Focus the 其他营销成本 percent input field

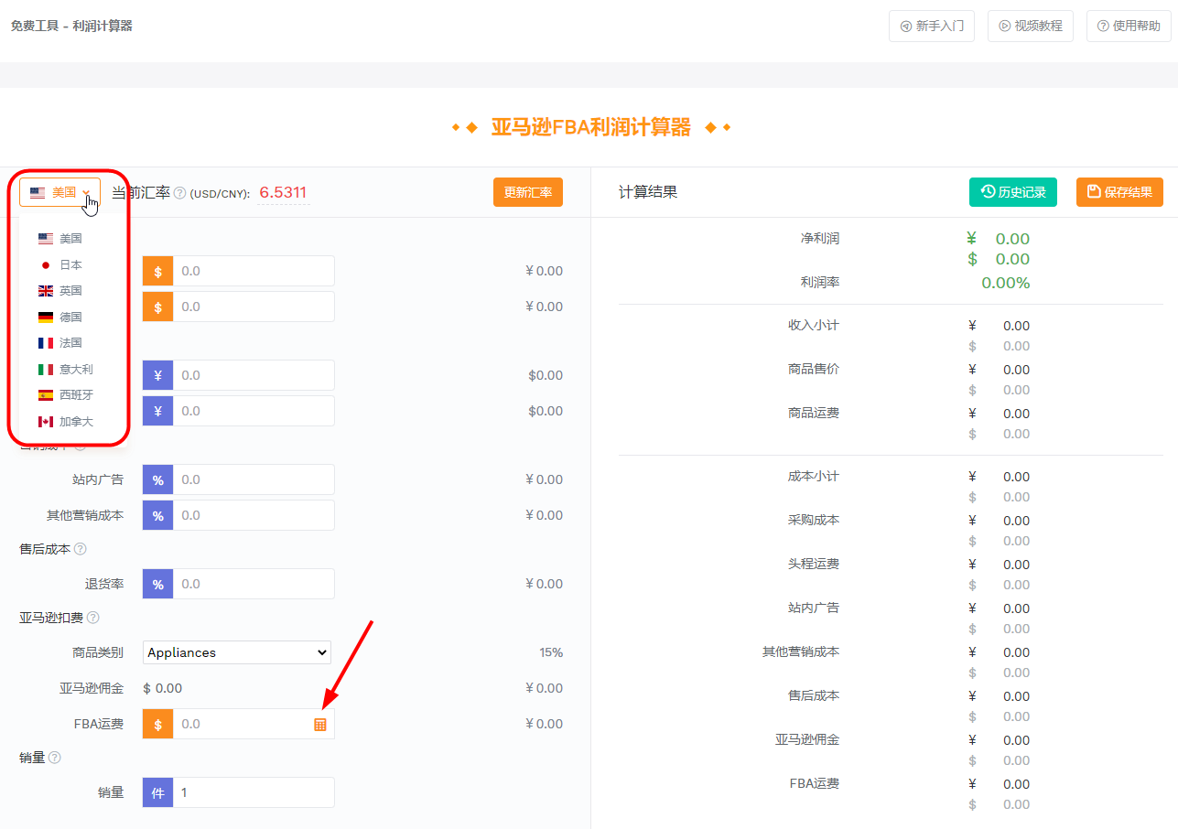254,515
